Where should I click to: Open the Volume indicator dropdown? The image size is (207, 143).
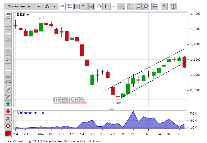click(x=27, y=113)
